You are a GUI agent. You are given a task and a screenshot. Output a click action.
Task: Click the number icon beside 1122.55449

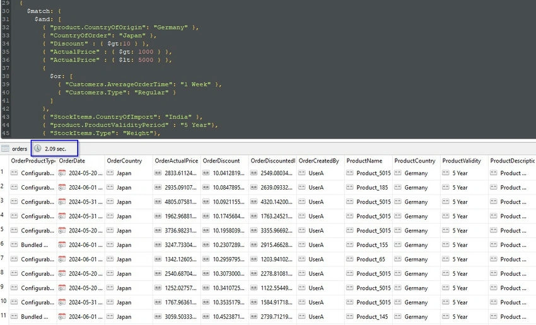click(253, 288)
